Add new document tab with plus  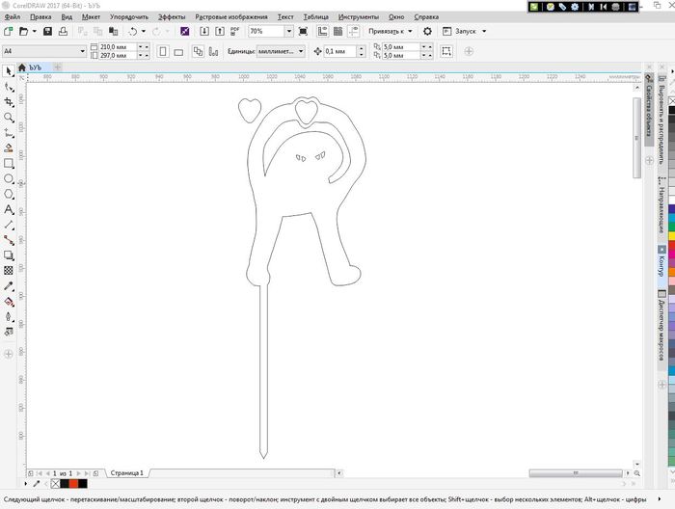pyautogui.click(x=58, y=67)
